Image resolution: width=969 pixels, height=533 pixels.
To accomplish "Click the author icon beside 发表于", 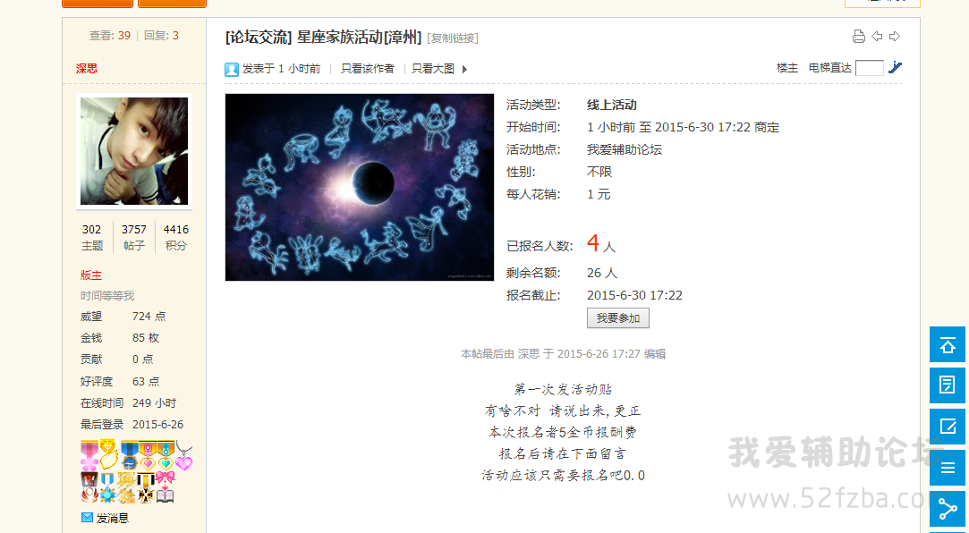I will (x=232, y=69).
